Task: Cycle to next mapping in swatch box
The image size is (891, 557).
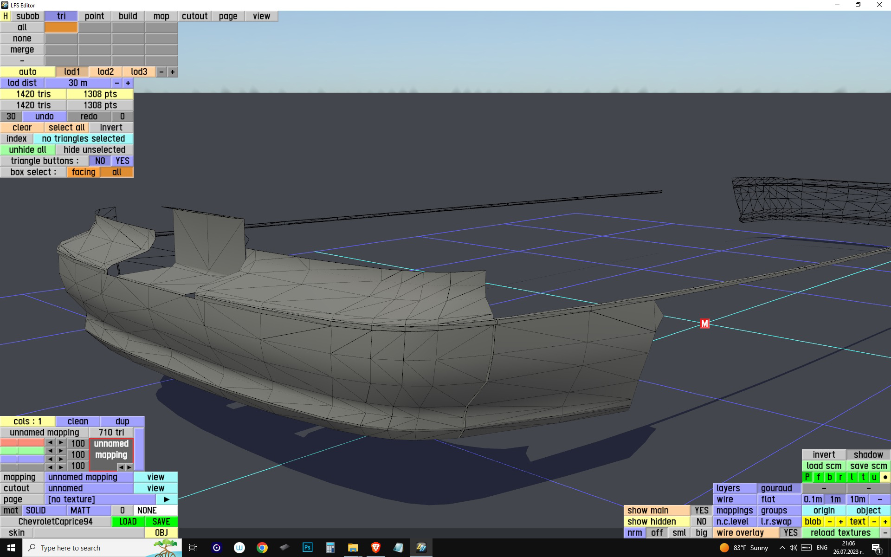Action: [x=129, y=467]
